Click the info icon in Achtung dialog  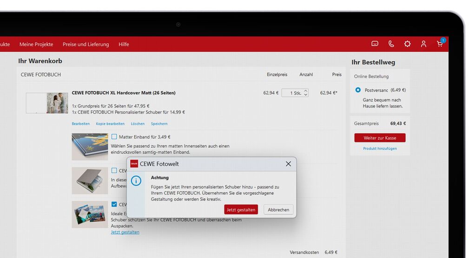tap(136, 181)
